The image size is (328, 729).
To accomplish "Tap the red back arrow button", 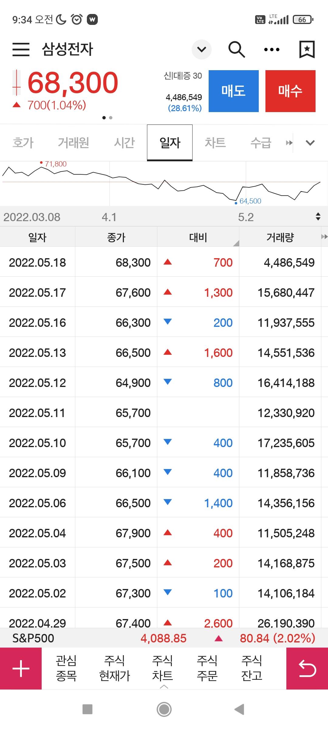I will 307,668.
